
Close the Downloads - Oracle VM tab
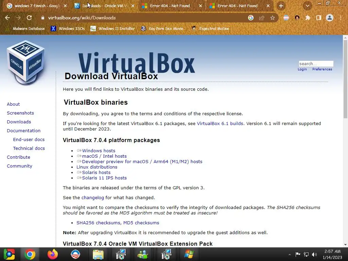[133, 6]
